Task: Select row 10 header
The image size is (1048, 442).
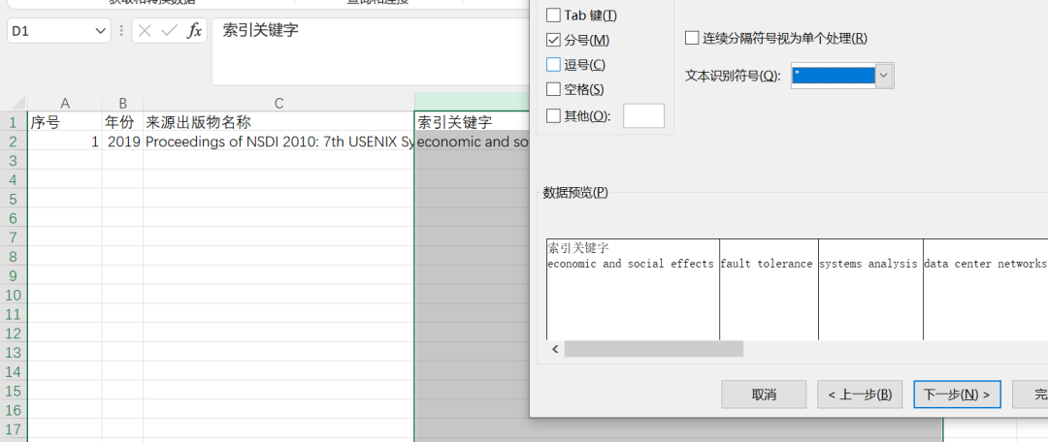Action: coord(14,295)
